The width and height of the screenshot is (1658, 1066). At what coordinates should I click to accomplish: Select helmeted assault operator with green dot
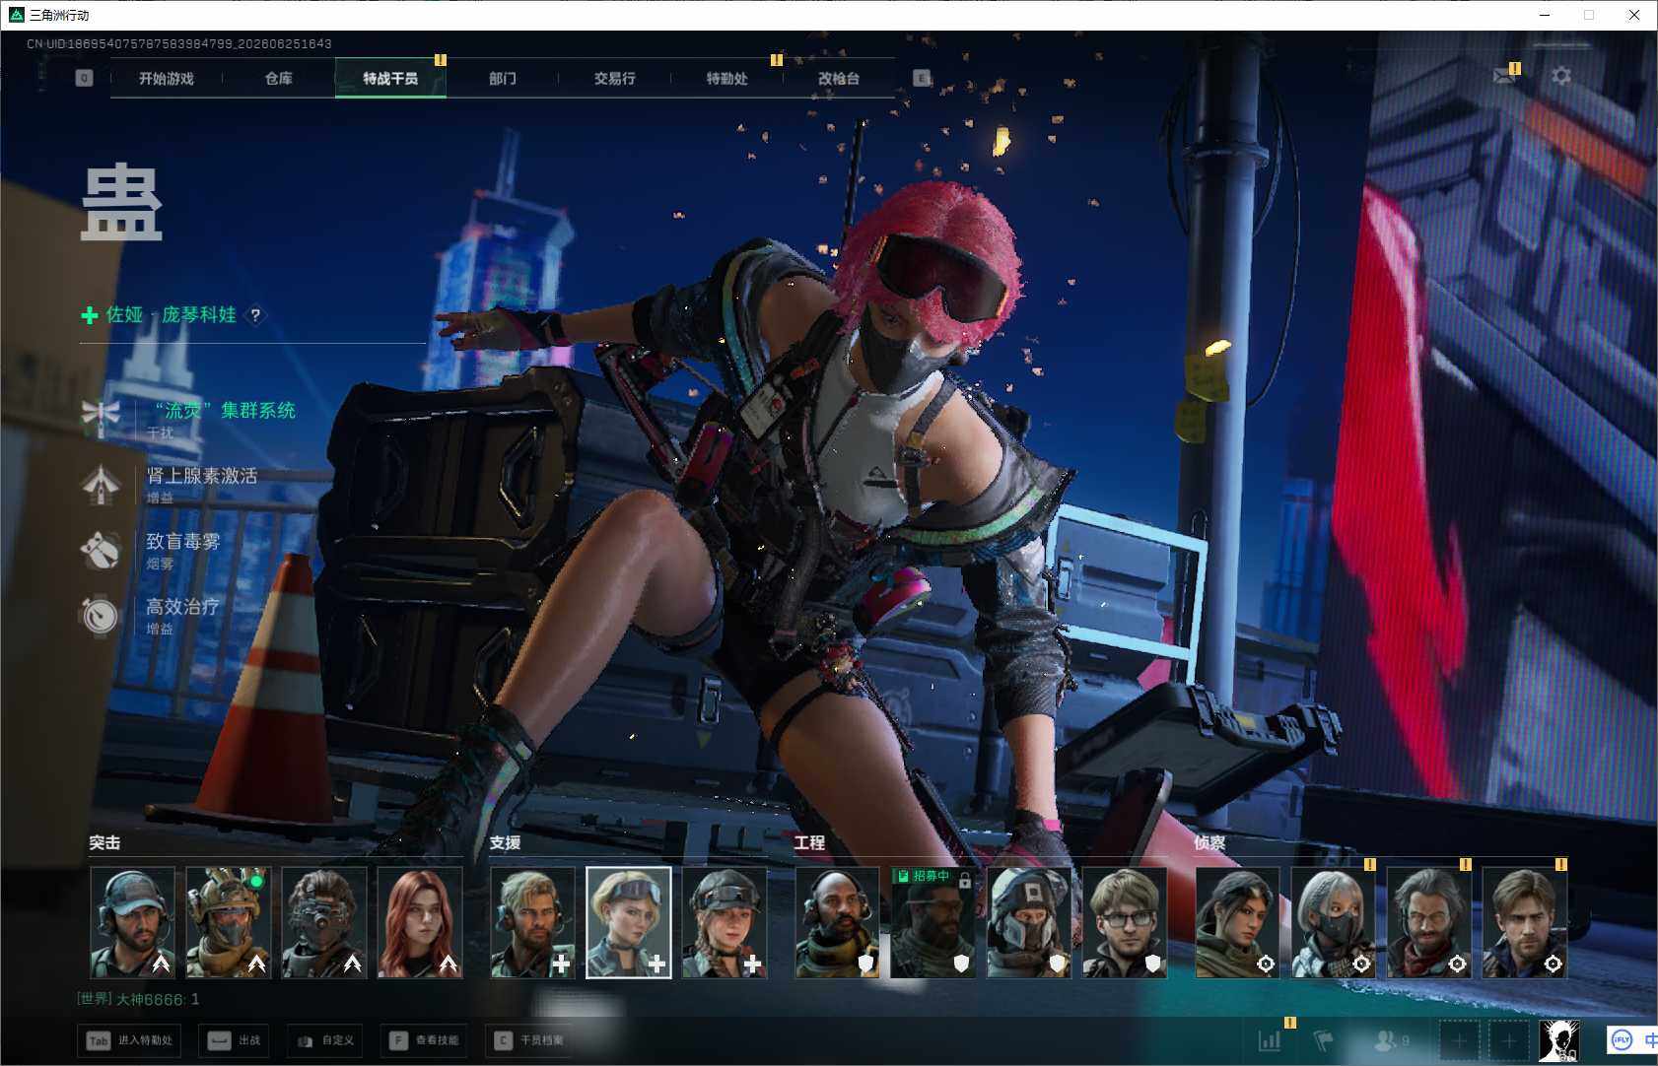click(x=228, y=923)
